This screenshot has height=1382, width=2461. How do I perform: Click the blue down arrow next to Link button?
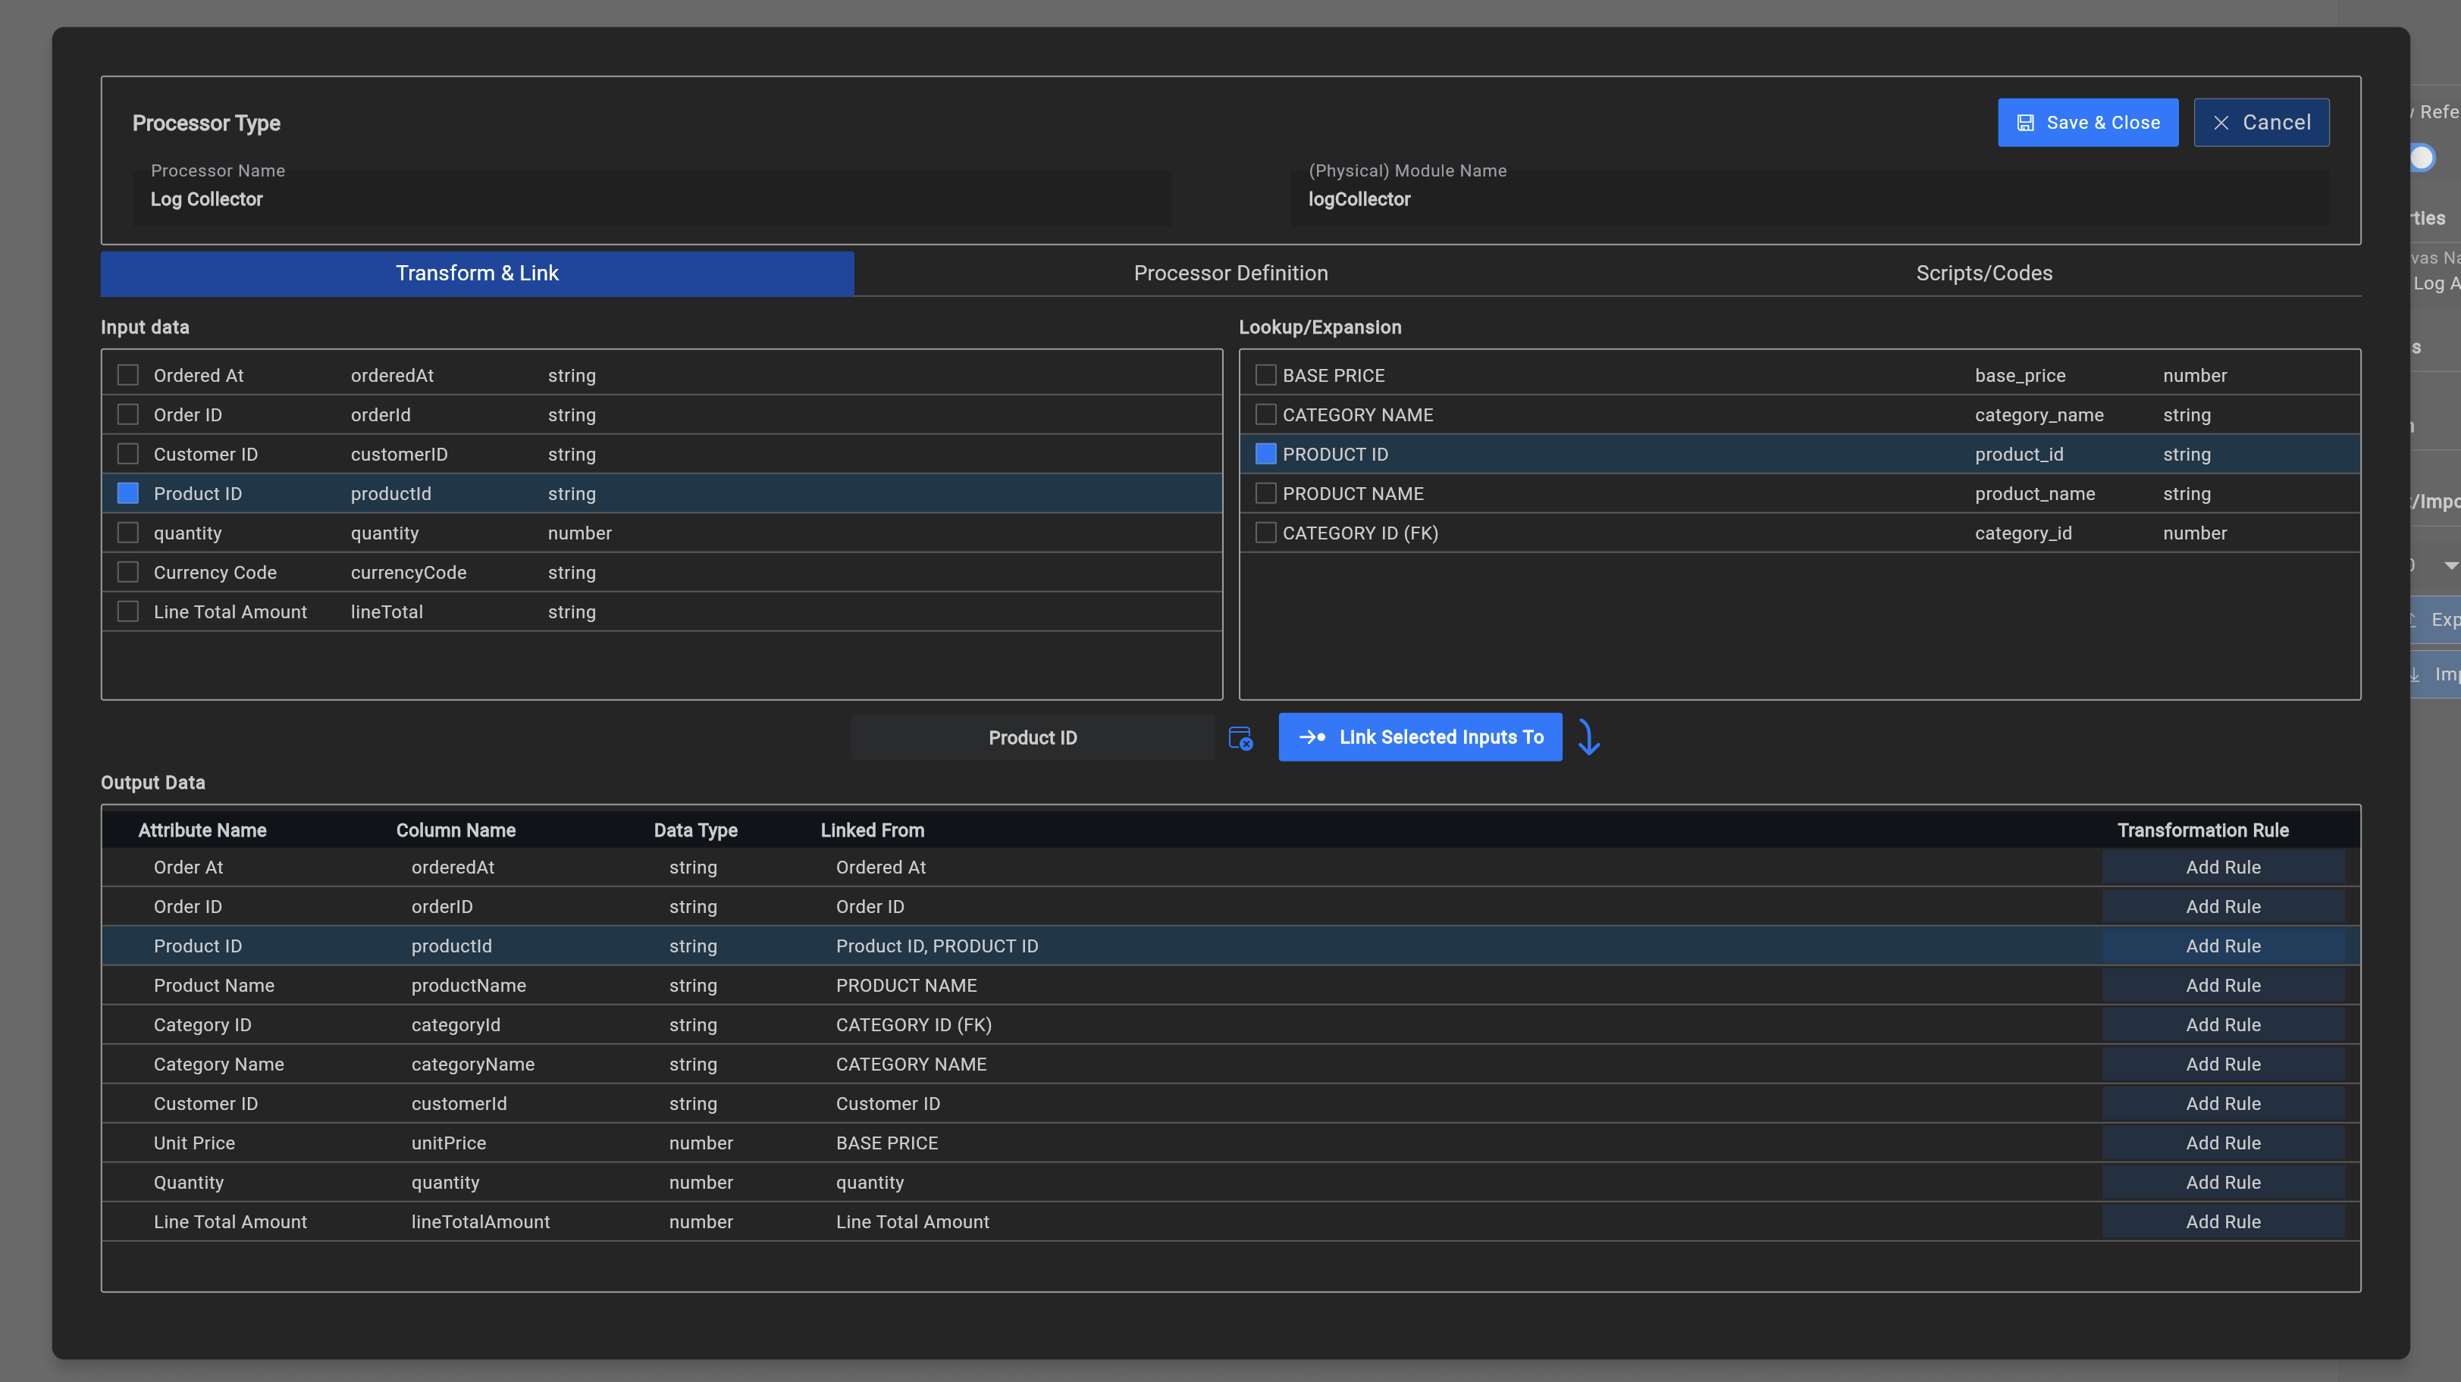point(1588,738)
